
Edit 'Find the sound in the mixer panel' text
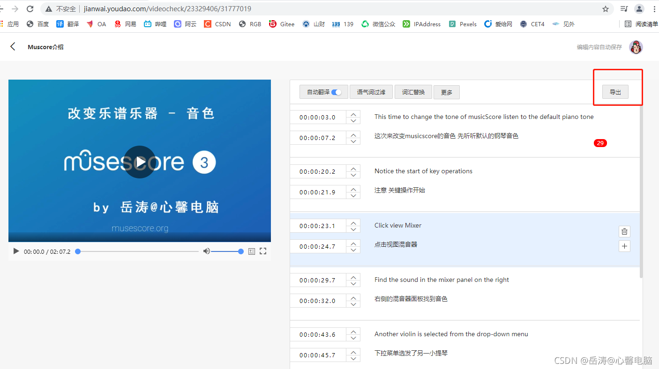(442, 280)
